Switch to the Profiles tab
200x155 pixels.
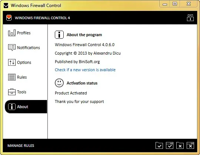24,33
